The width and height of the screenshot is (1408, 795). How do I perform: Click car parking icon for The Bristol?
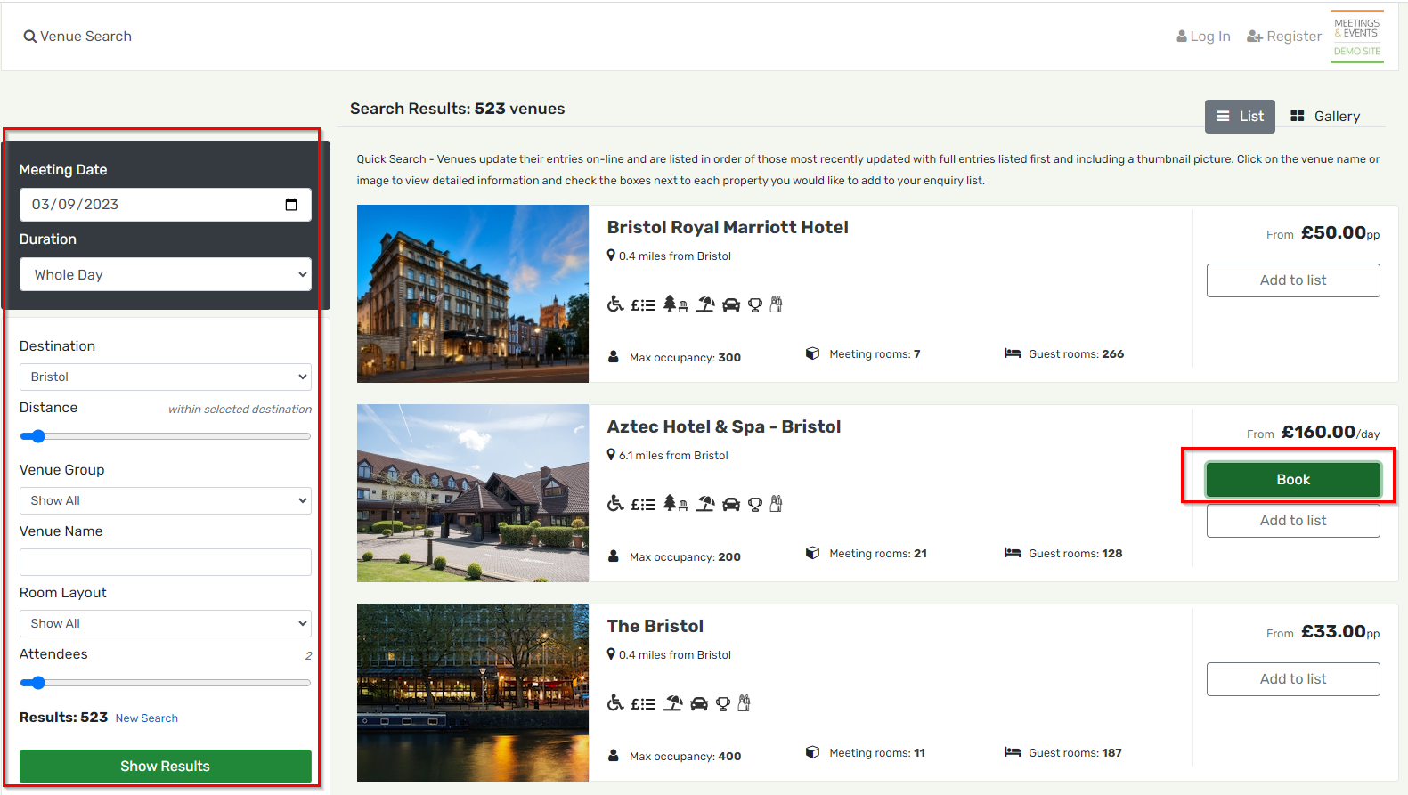699,704
